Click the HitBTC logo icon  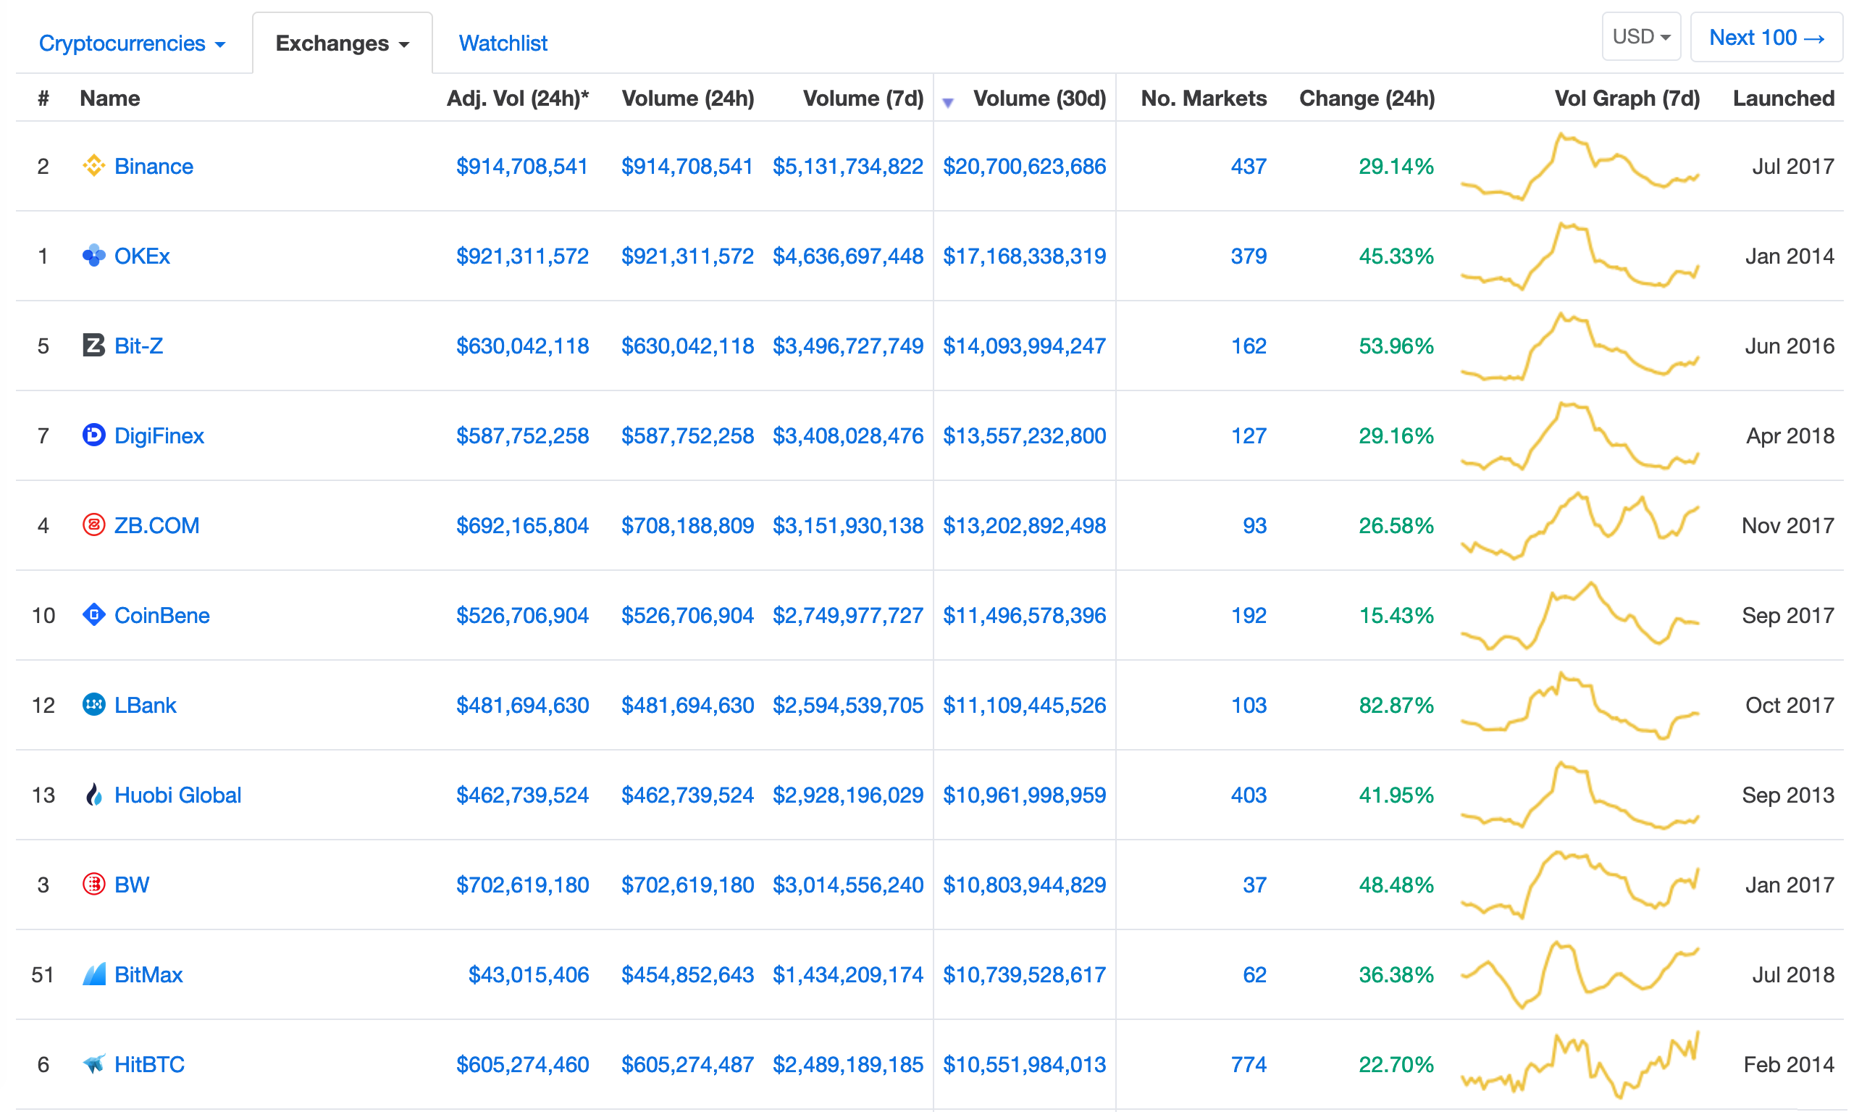[93, 1065]
